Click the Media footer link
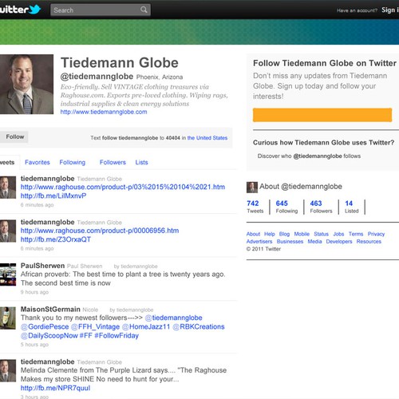The height and width of the screenshot is (399, 399). click(314, 241)
